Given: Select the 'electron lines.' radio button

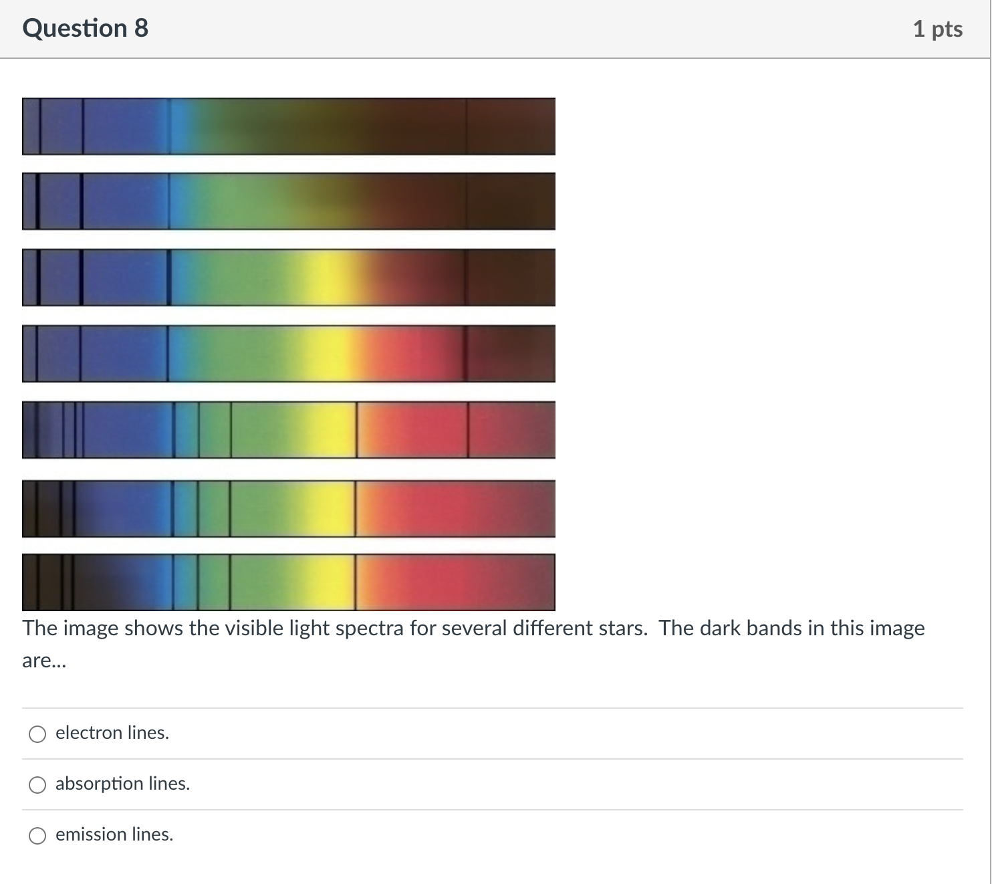Looking at the screenshot, I should [x=38, y=733].
